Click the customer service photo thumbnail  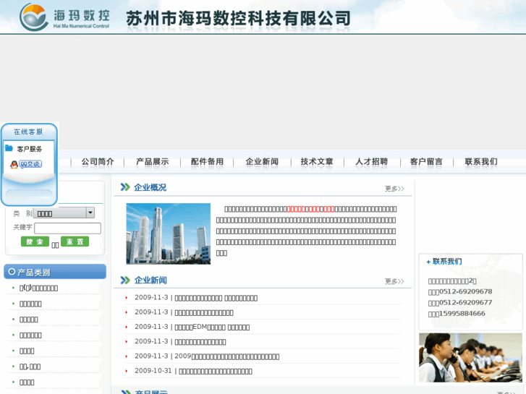click(x=470, y=358)
